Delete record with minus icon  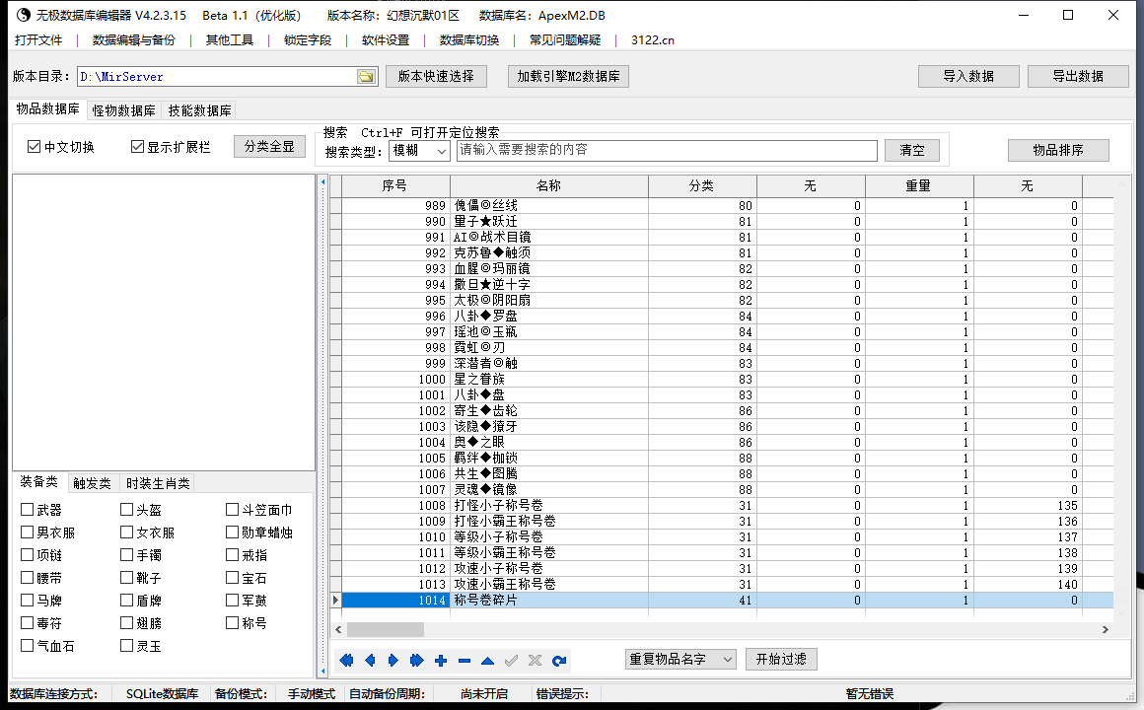tap(465, 661)
